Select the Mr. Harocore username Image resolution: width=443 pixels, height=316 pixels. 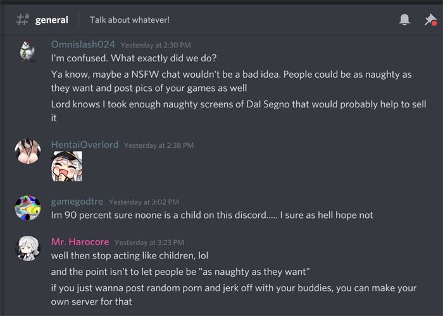pyautogui.click(x=80, y=242)
